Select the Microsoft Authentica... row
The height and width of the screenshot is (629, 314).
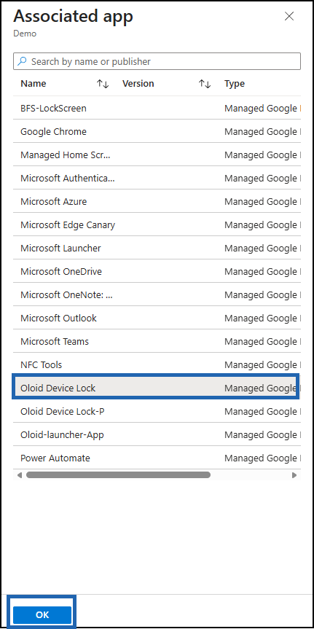tap(157, 178)
